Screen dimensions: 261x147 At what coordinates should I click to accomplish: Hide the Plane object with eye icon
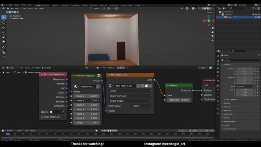(256, 17)
